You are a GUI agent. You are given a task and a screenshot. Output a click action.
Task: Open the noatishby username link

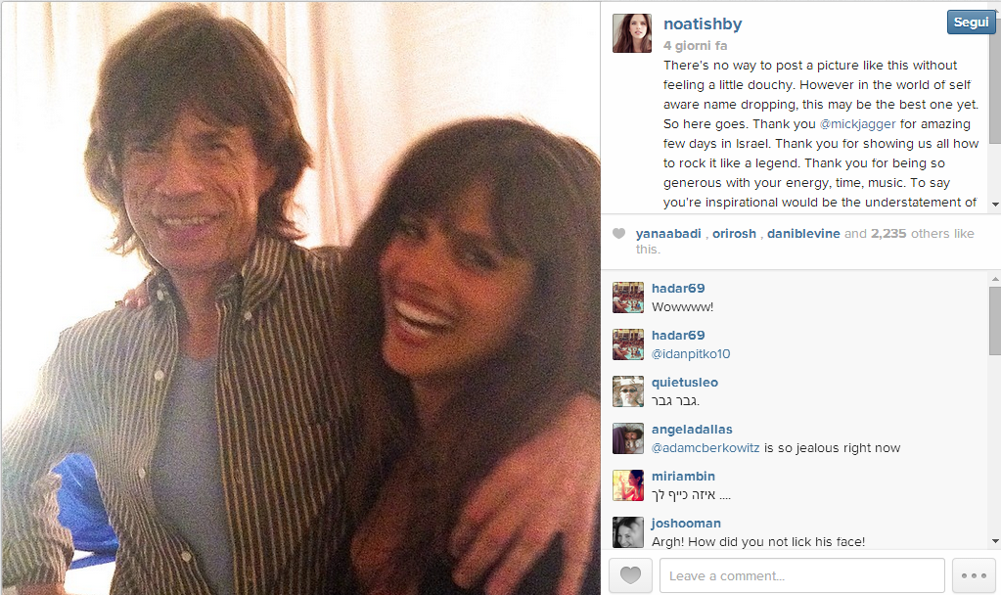click(703, 23)
